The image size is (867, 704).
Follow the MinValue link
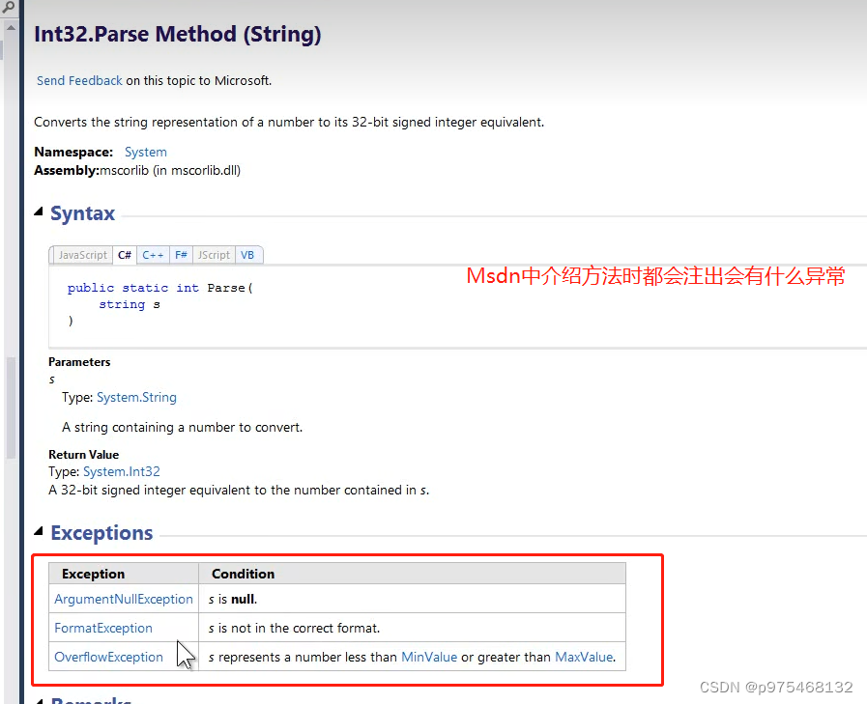[429, 657]
